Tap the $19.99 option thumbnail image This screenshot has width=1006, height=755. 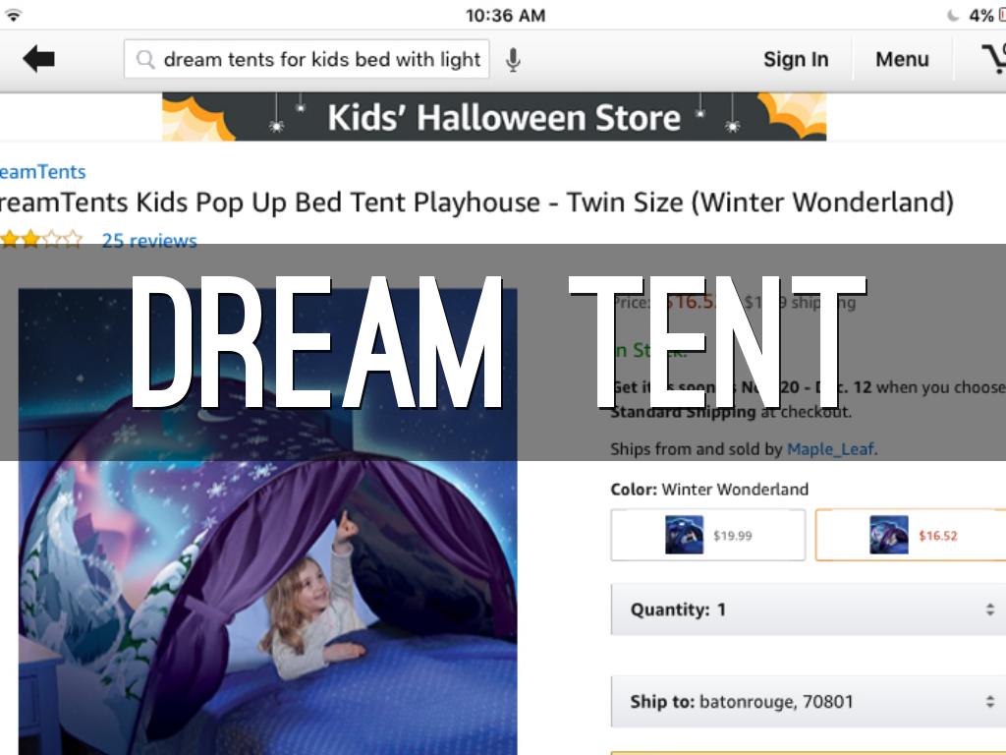[x=684, y=535]
